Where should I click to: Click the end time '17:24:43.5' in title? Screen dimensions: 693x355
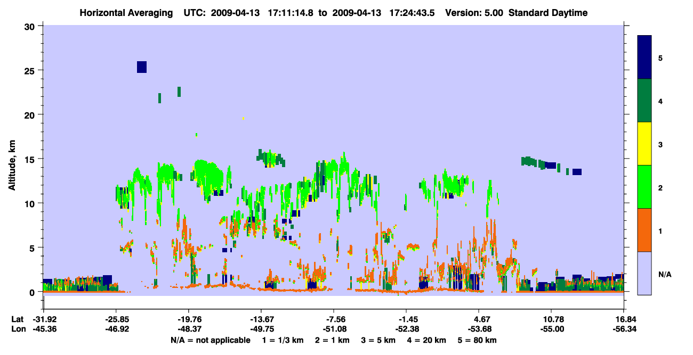click(x=413, y=13)
